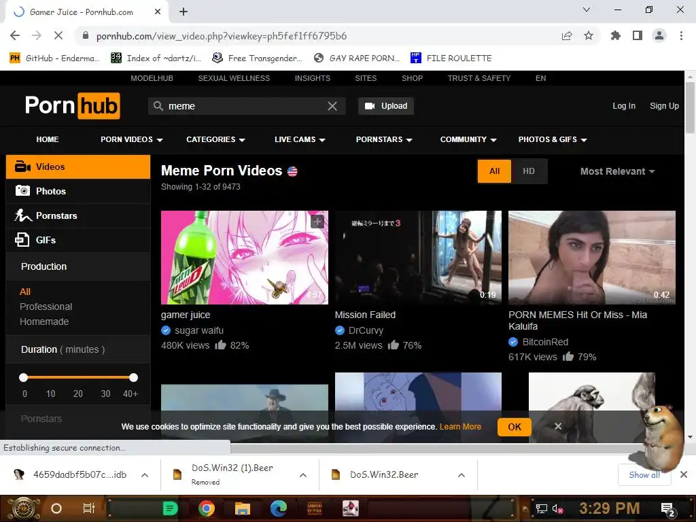
Task: Click the right duration slider handle at 40+
Action: tap(134, 377)
